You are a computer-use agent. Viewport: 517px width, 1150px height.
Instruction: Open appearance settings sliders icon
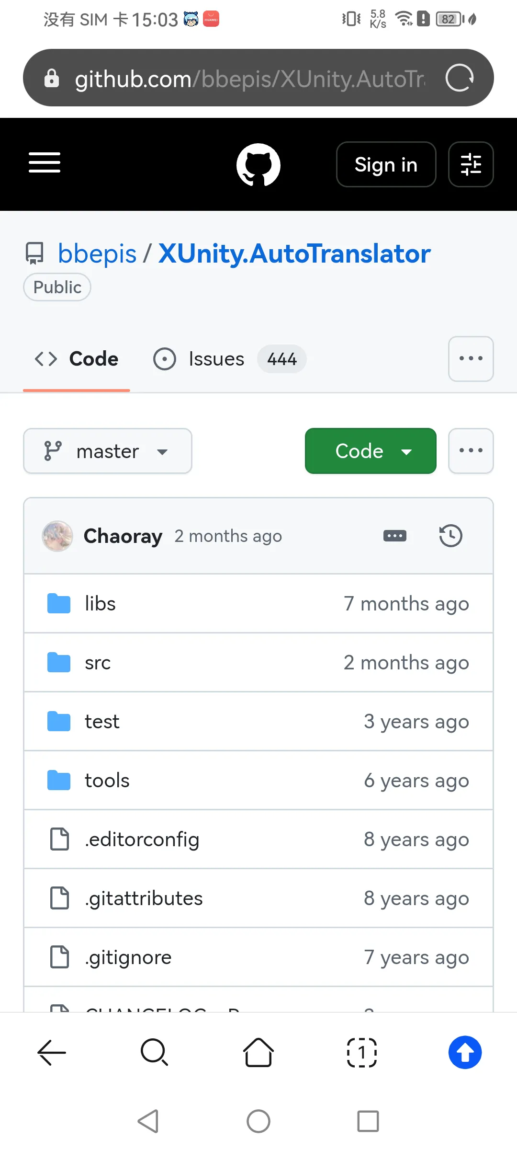coord(471,164)
